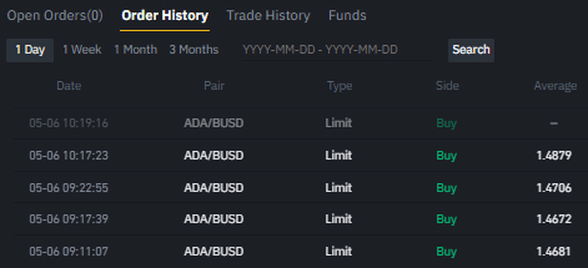
Task: Click Buy in the 09:11:07 order row
Action: pyautogui.click(x=446, y=251)
